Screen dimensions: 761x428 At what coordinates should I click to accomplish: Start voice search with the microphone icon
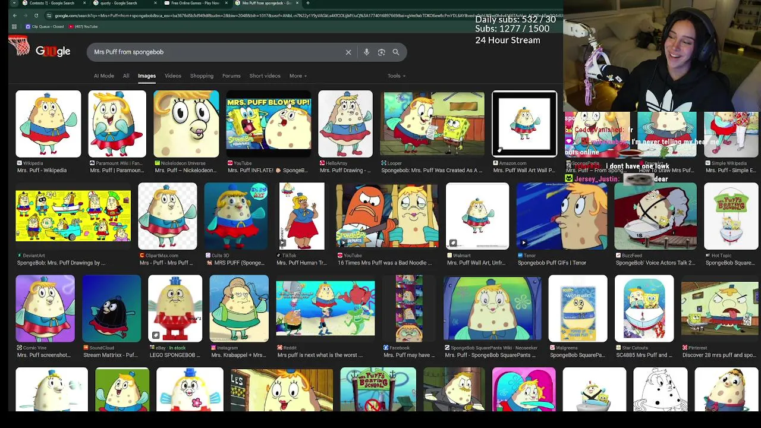tap(366, 52)
